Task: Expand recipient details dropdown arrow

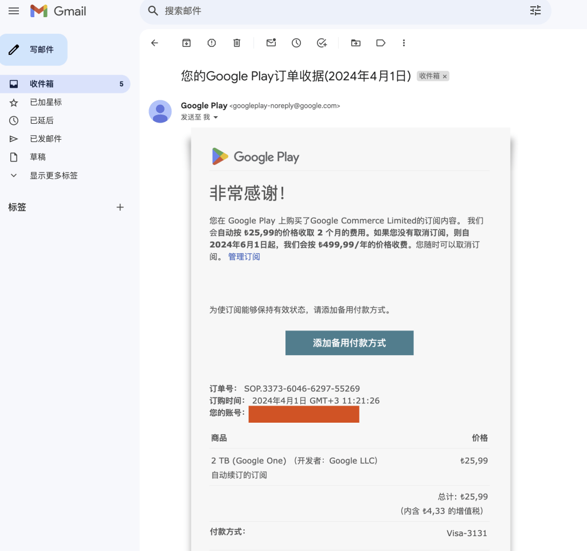Action: 216,117
